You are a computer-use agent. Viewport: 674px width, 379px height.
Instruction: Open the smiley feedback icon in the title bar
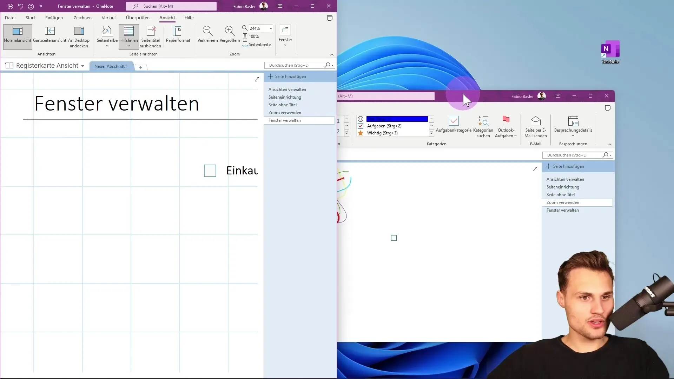point(31,6)
